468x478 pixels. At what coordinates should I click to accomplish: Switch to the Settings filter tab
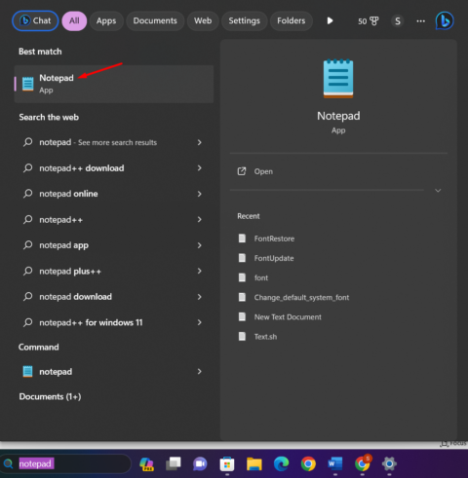coord(244,20)
